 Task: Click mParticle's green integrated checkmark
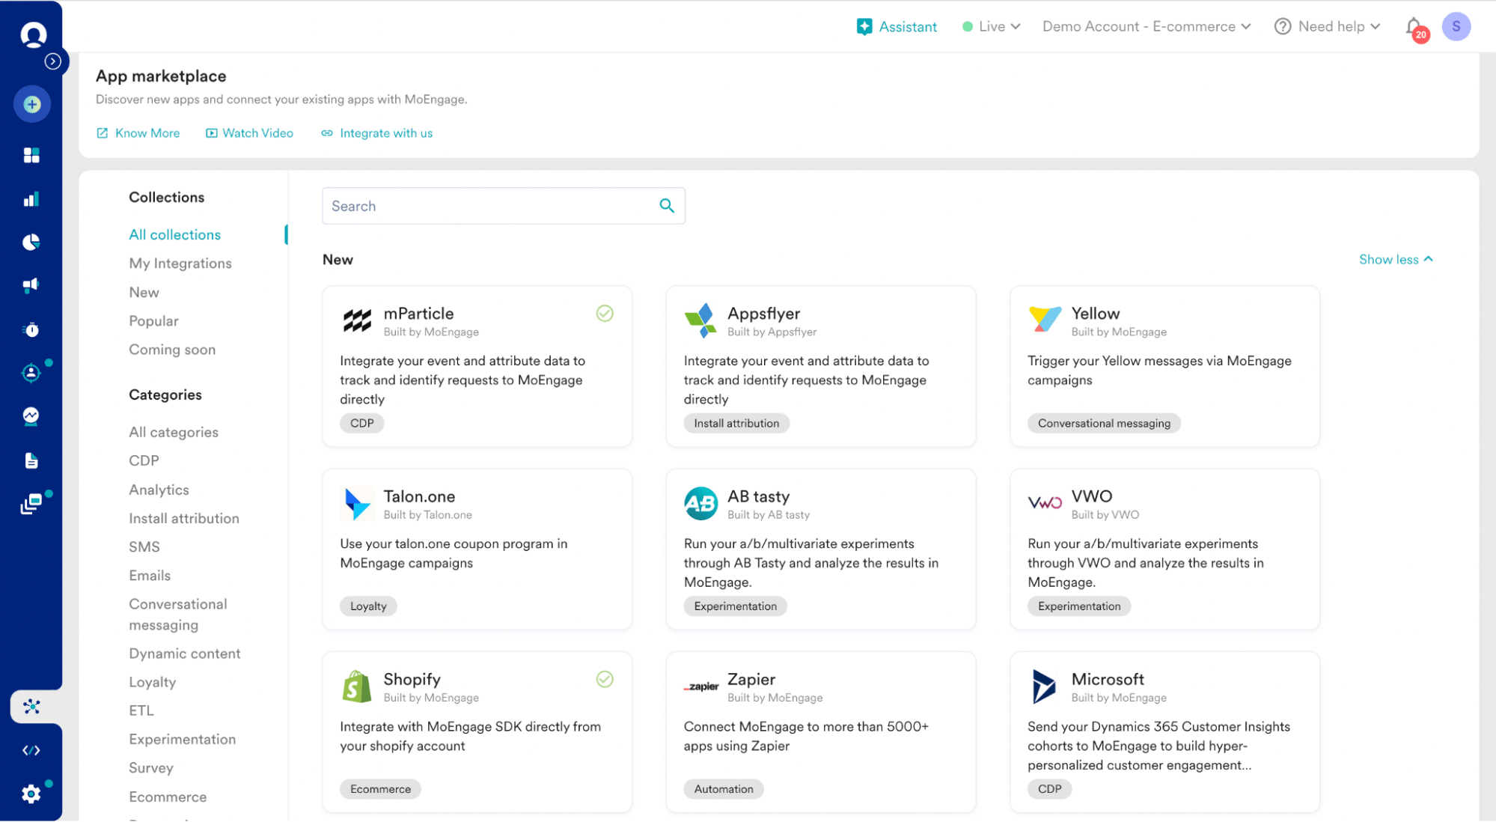click(605, 314)
